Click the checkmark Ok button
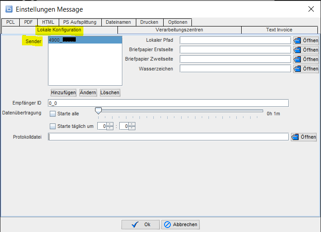This screenshot has width=321, height=232. (x=140, y=224)
